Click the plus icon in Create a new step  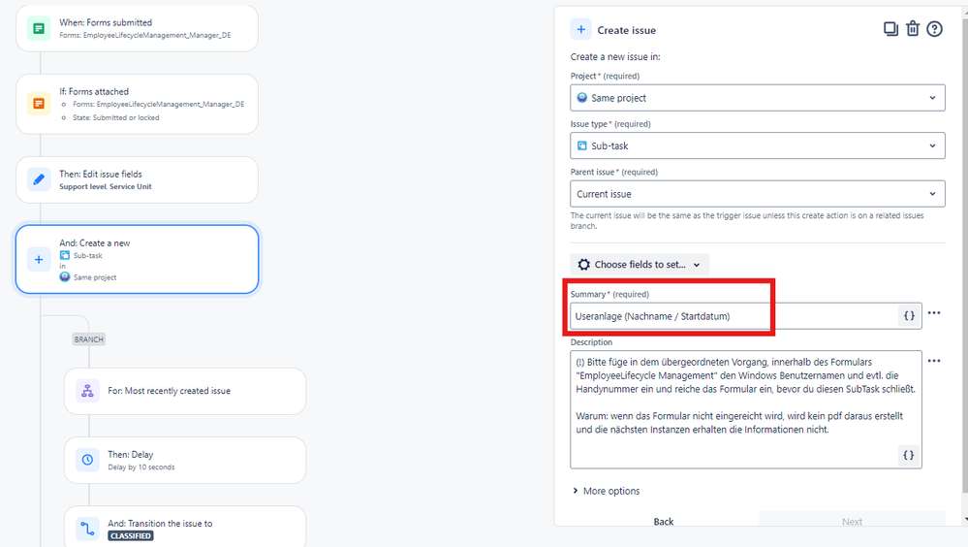(x=39, y=260)
